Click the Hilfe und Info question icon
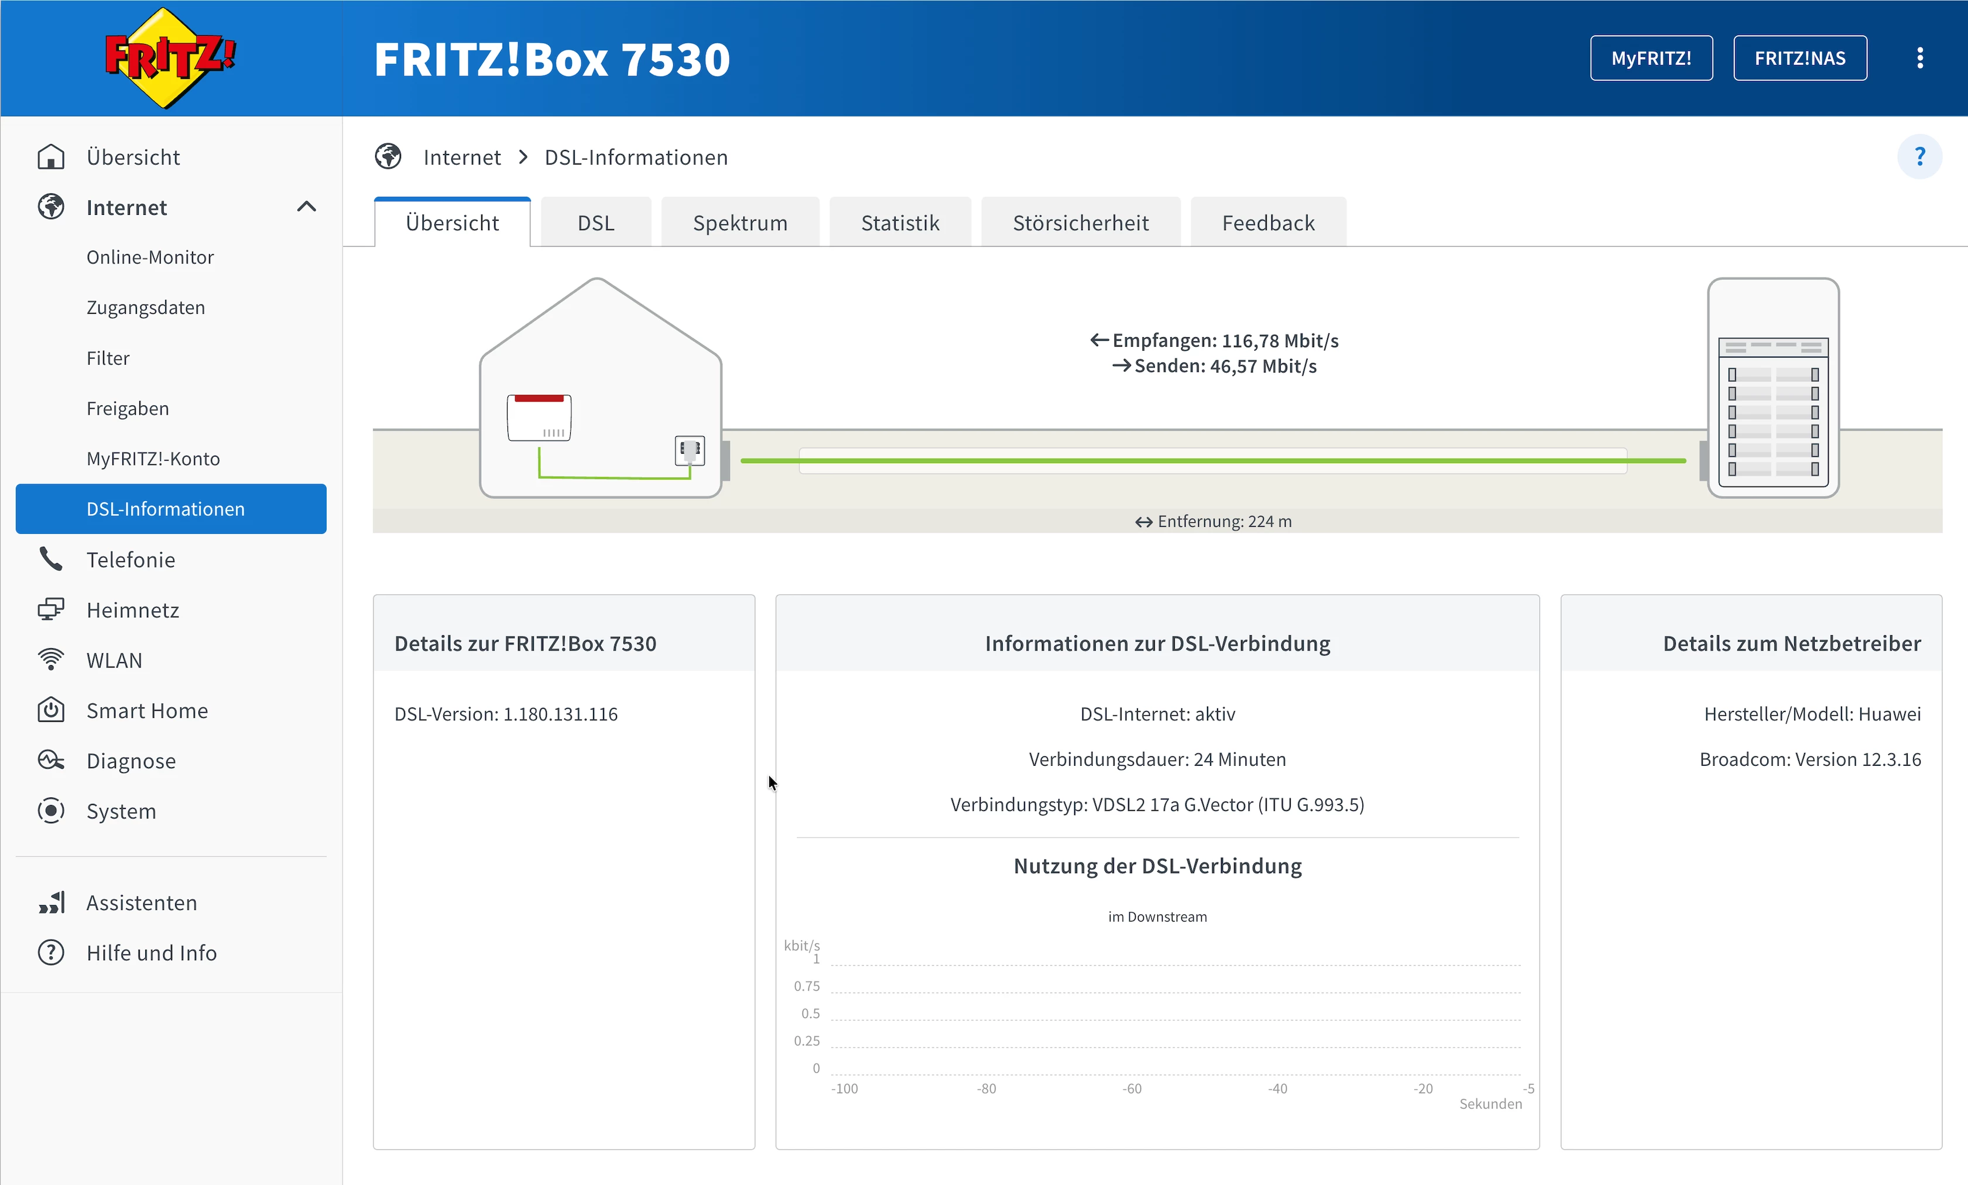Screen dimensions: 1968x1185 [51, 953]
